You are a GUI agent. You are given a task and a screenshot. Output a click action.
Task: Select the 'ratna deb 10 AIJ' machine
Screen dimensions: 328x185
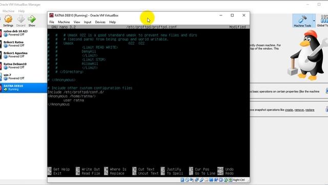tap(24, 33)
